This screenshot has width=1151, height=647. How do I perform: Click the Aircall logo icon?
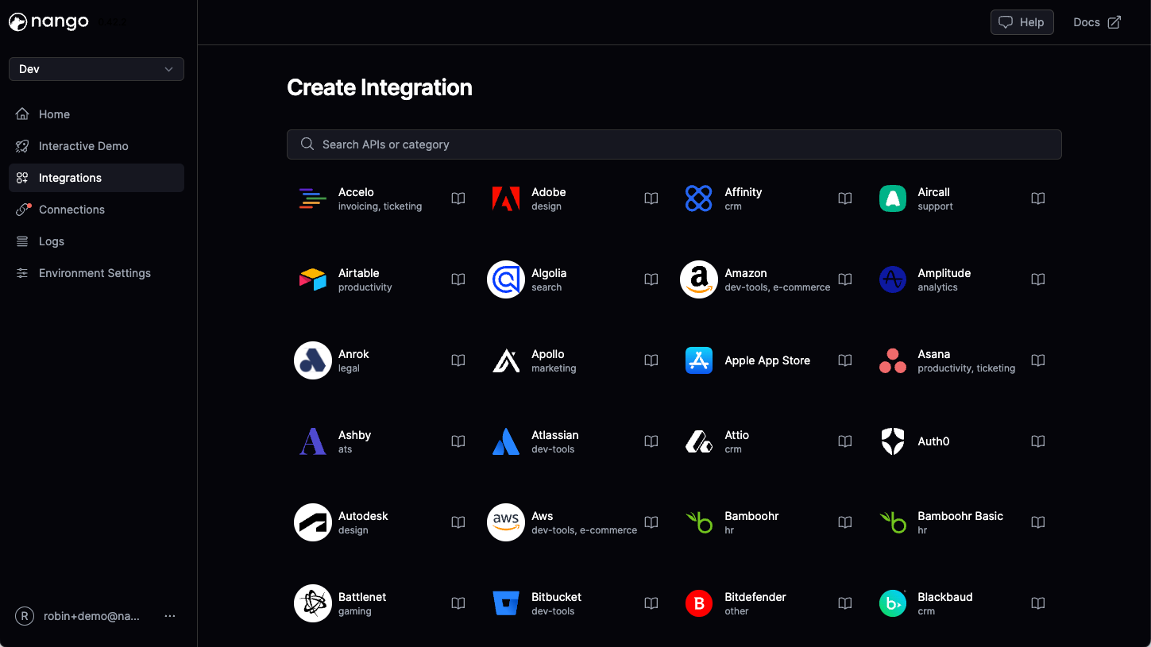coord(893,198)
